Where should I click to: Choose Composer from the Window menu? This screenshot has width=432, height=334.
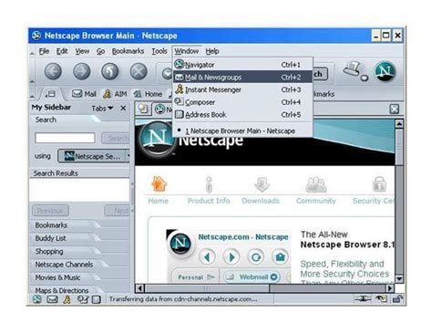[x=242, y=102]
